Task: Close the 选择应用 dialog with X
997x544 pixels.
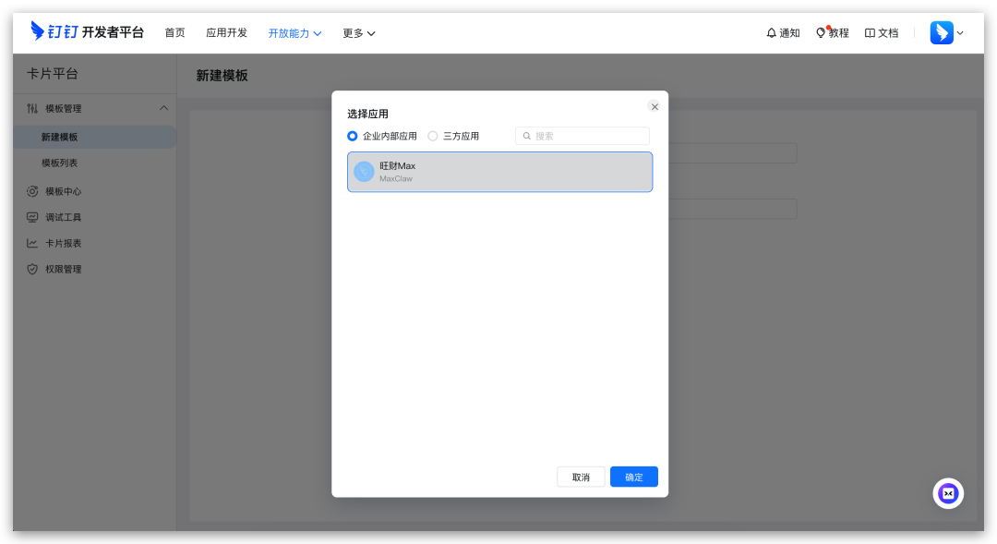Action: click(x=655, y=106)
